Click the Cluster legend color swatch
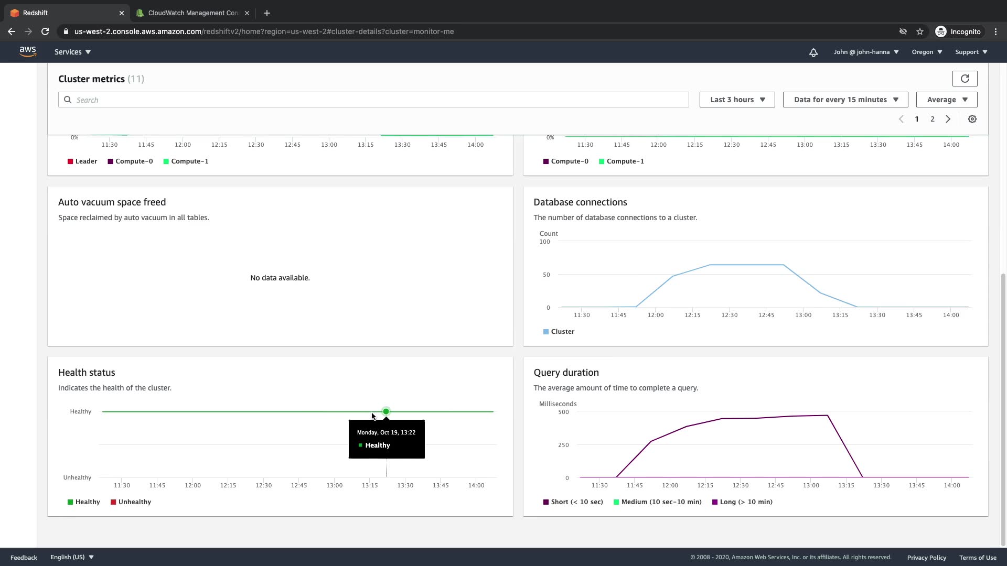The width and height of the screenshot is (1007, 566). 546,332
